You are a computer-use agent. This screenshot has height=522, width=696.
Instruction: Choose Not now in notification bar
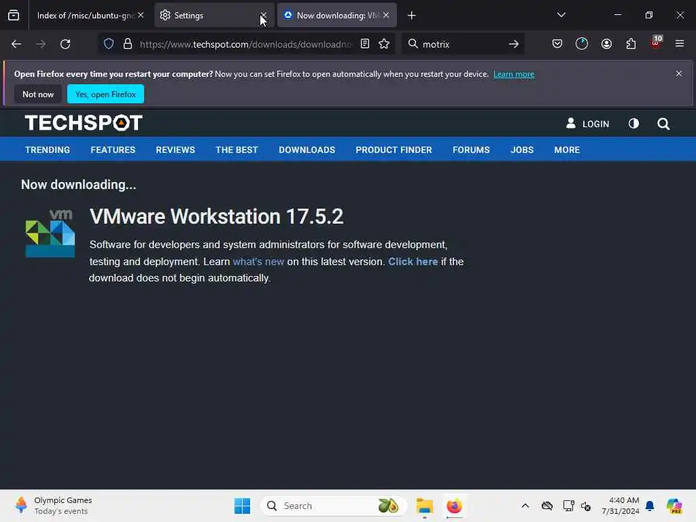[x=38, y=94]
